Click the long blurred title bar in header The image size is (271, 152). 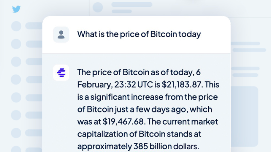point(132,5)
